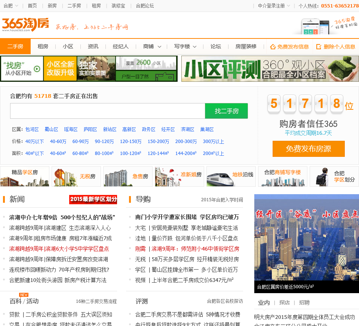This screenshot has height=326, width=359.
Task: Open 视频 上半年合肥二手房成交价 article
Action: pos(184,280)
